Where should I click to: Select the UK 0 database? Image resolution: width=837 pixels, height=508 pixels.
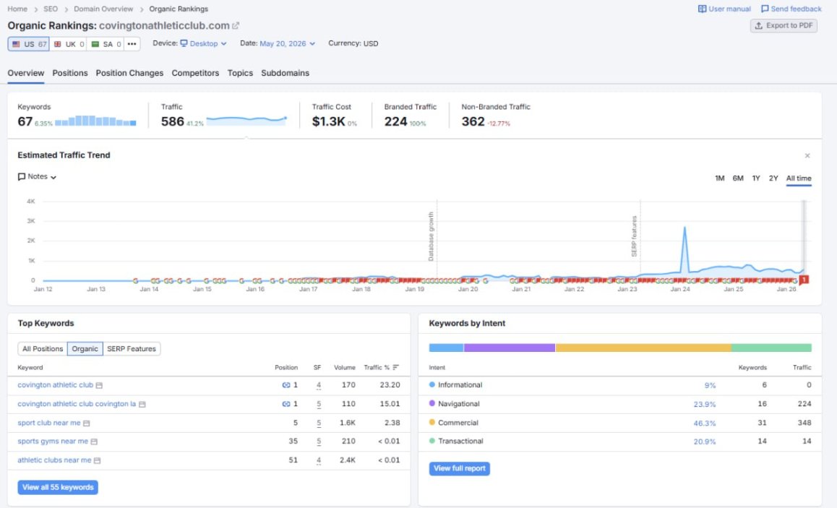coord(69,44)
